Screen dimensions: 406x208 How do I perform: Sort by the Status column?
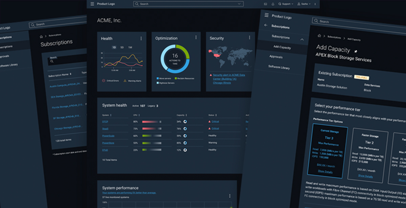click(212, 115)
